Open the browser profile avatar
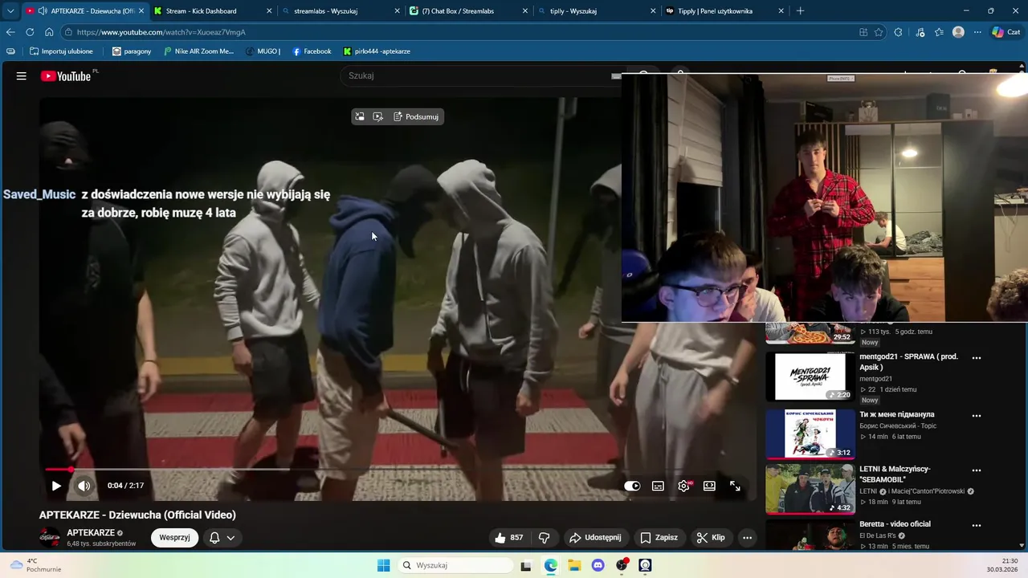 pos(958,32)
